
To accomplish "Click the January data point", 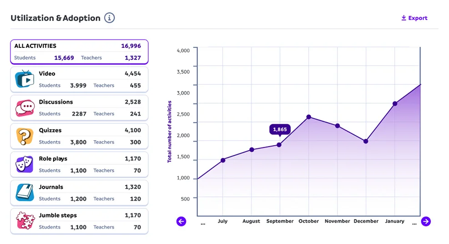I will click(395, 104).
